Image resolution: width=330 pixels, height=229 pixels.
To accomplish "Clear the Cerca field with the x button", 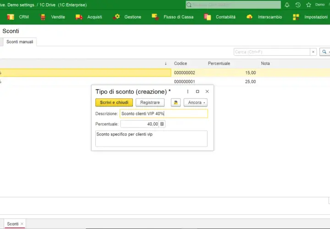I will (x=313, y=52).
